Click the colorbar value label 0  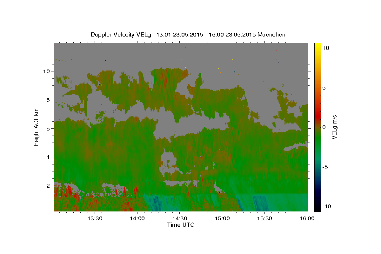click(x=324, y=127)
